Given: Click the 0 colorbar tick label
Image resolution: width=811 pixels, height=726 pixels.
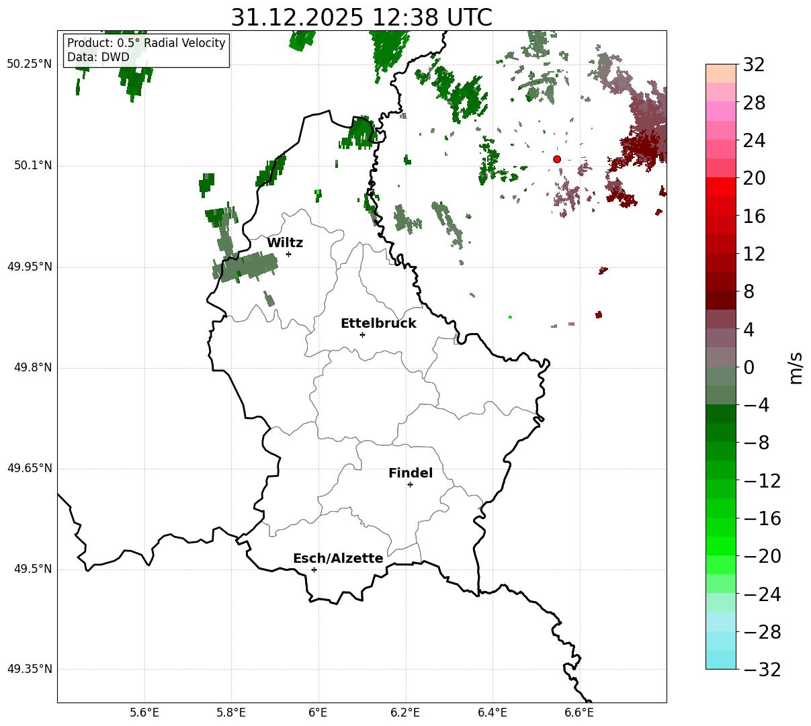Looking at the screenshot, I should coord(749,367).
